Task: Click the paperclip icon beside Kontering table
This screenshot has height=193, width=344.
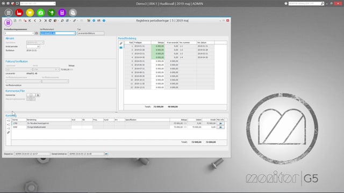Action: 9,132
